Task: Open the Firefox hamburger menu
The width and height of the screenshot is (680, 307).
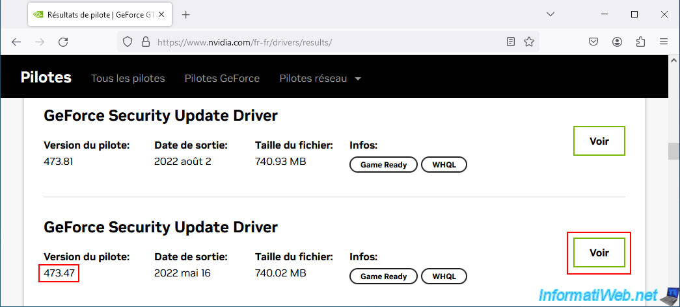Action: tap(664, 42)
